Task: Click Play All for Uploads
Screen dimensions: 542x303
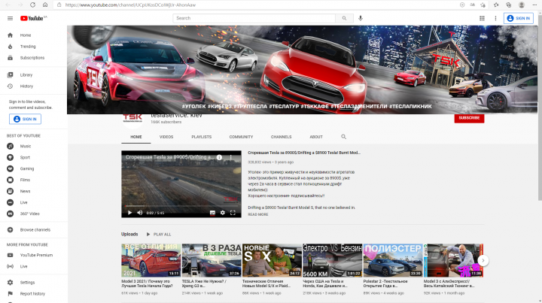Action: point(159,235)
